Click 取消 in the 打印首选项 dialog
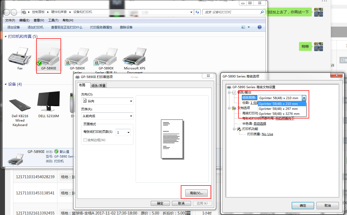Image resolution: width=347 pixels, height=215 pixels. (181, 204)
